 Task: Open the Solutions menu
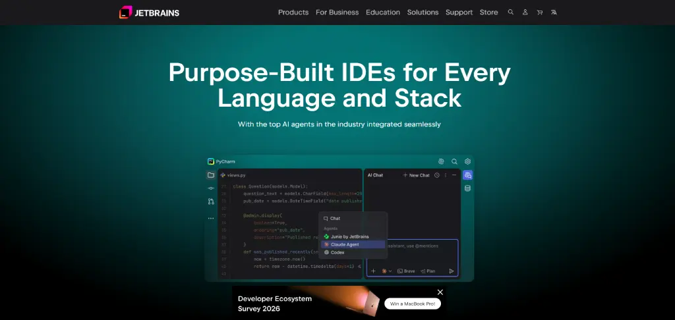(423, 13)
